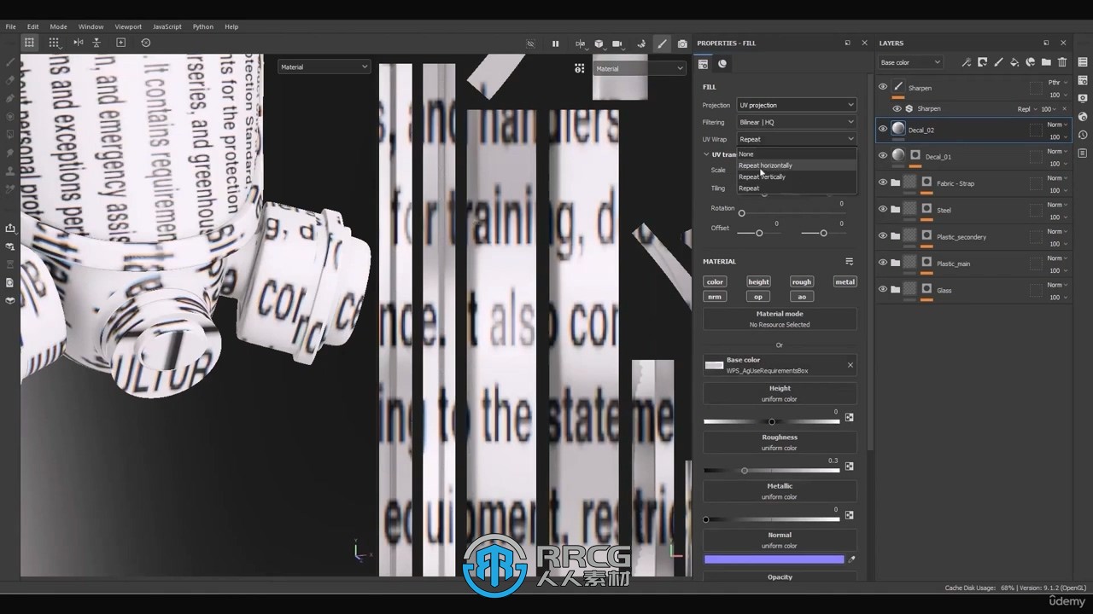The image size is (1093, 614).
Task: Toggle visibility of Decal_02 layer
Action: (x=883, y=129)
